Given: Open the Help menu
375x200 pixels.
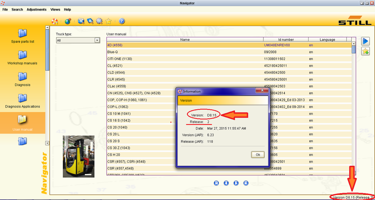Looking at the screenshot, I should pyautogui.click(x=67, y=10).
